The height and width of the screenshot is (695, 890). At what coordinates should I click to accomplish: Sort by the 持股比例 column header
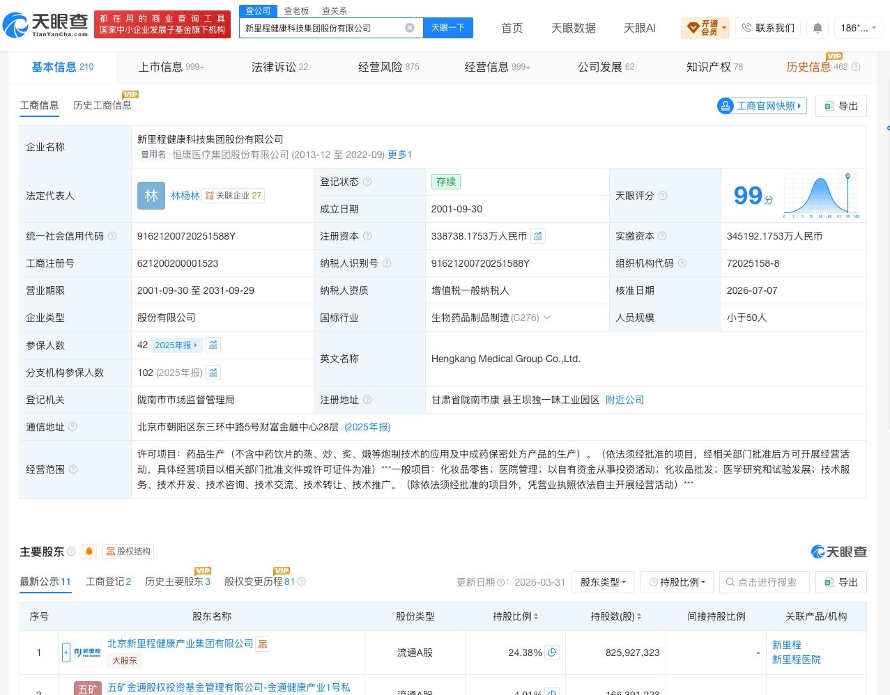(515, 616)
